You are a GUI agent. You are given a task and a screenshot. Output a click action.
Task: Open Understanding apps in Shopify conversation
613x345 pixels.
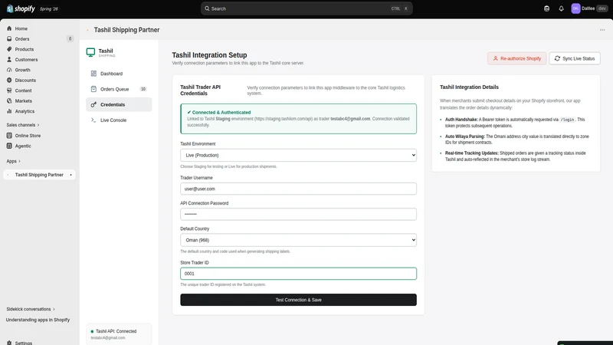click(x=38, y=320)
